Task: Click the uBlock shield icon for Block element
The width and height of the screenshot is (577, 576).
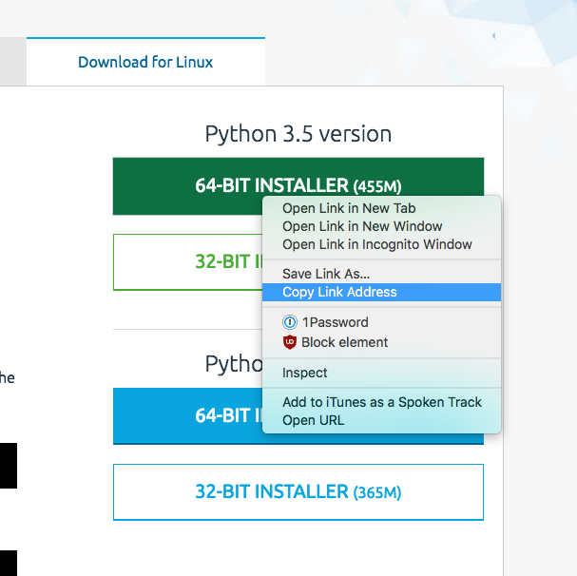Action: click(290, 342)
